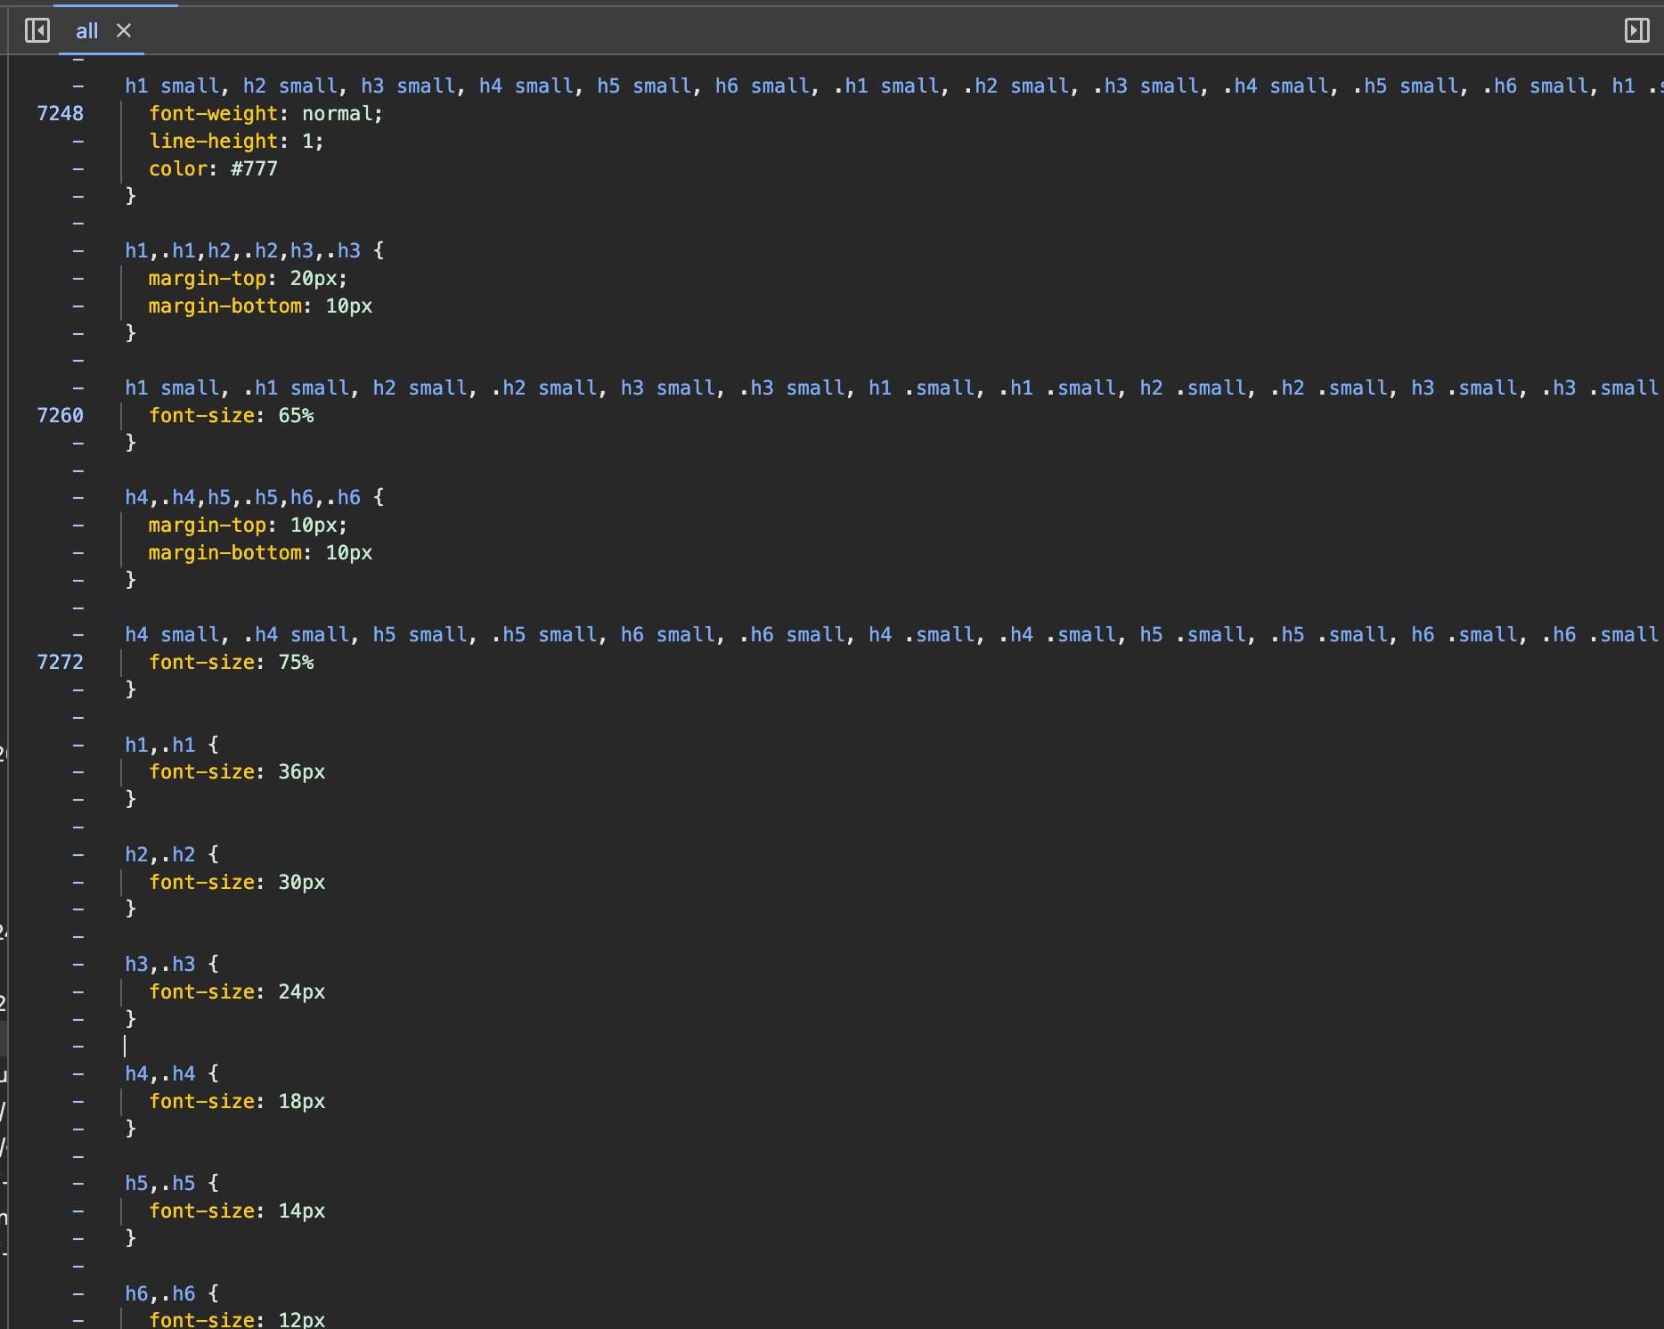Toggle the debugger sidebar icon
This screenshot has height=1329, width=1664.
click(1636, 30)
